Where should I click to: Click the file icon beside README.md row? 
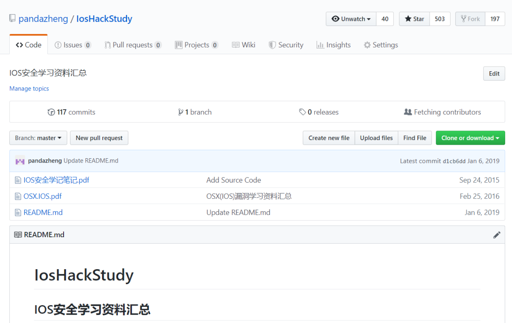18,212
